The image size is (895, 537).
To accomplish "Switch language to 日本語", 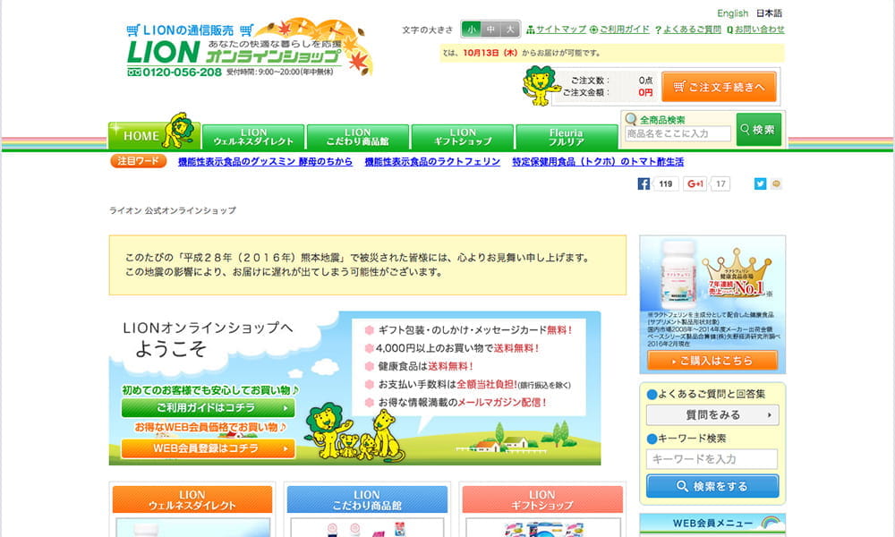I will tap(769, 13).
